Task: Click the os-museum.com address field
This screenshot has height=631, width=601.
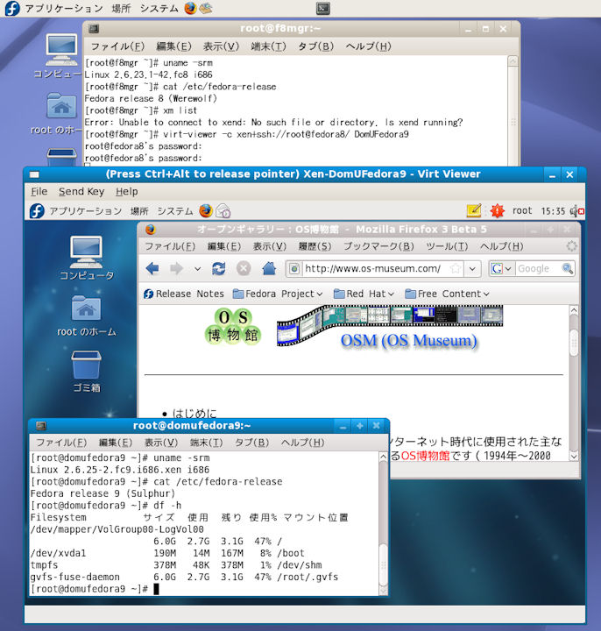Action: 373,268
